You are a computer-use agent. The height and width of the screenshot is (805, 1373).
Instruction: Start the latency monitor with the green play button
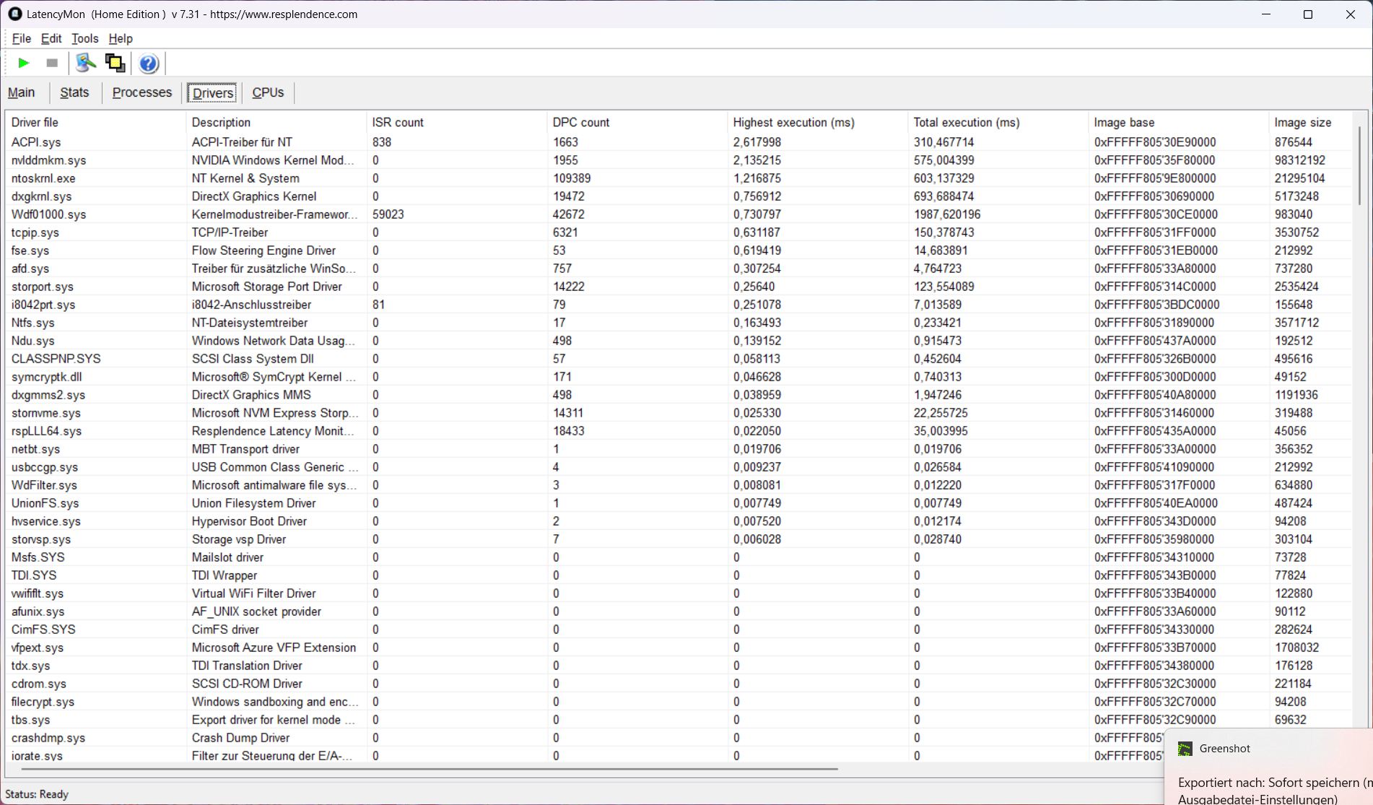23,64
